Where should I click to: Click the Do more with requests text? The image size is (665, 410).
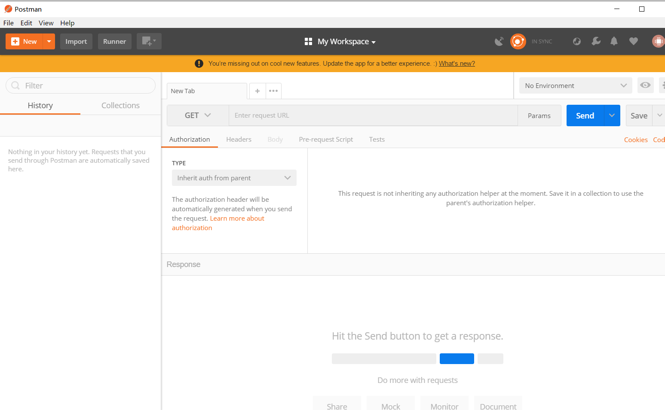click(x=417, y=380)
